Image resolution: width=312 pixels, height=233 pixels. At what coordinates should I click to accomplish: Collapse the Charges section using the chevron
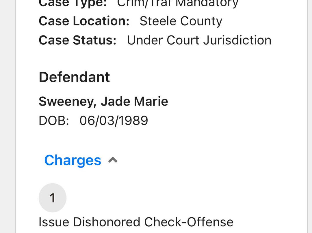coord(113,160)
